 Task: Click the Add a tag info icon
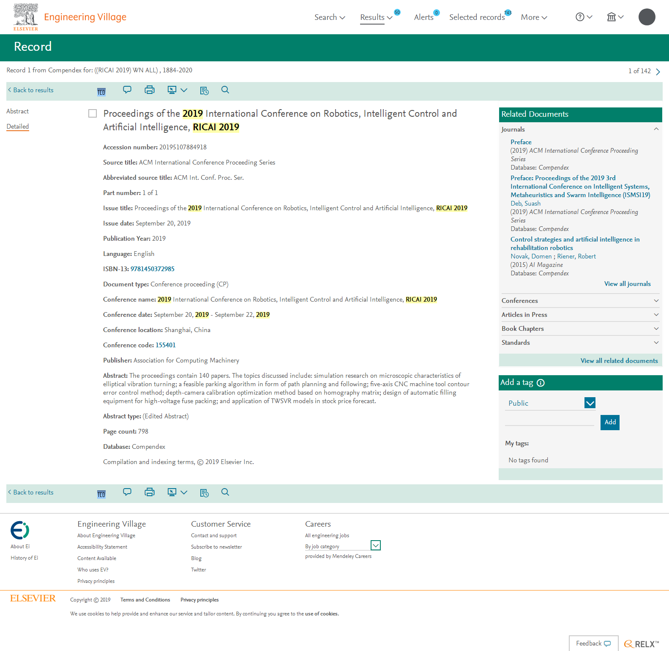pyautogui.click(x=541, y=383)
